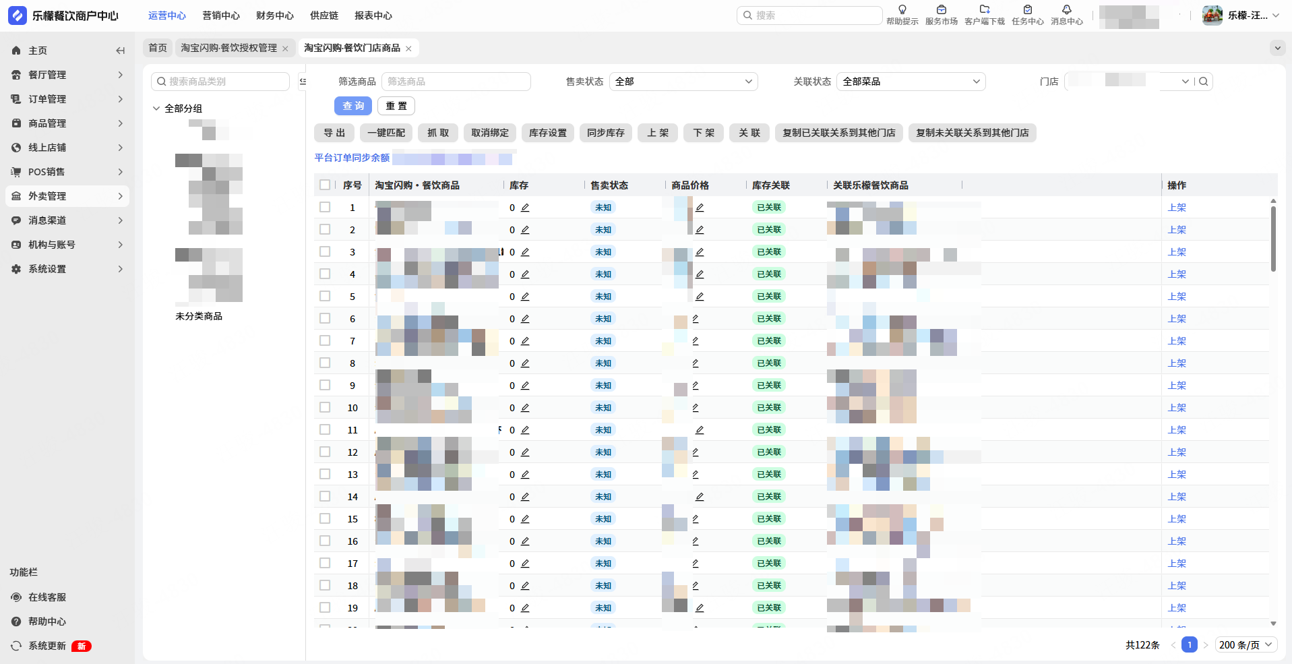
Task: Go to previous page arrow
Action: [1173, 645]
